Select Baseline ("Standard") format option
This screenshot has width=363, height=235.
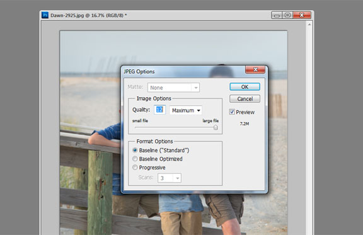point(135,150)
